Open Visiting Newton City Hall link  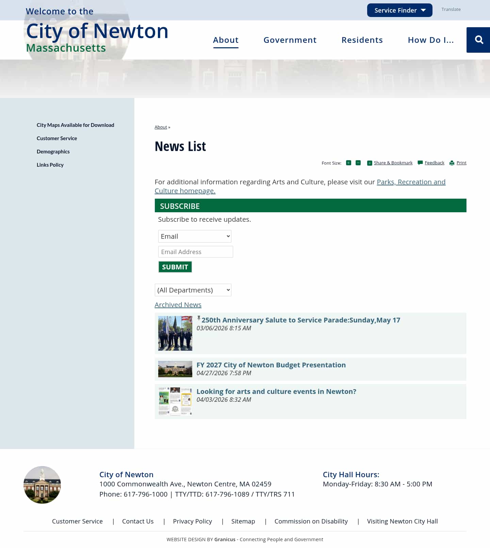(x=403, y=521)
